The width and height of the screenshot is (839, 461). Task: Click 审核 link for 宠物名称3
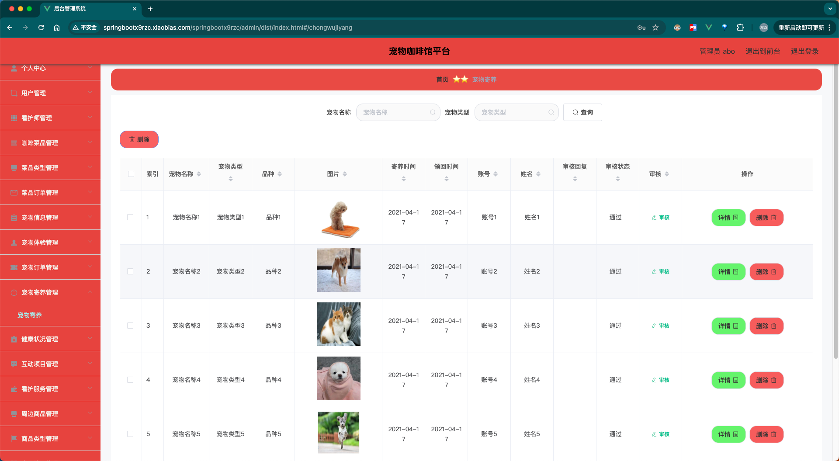point(661,326)
